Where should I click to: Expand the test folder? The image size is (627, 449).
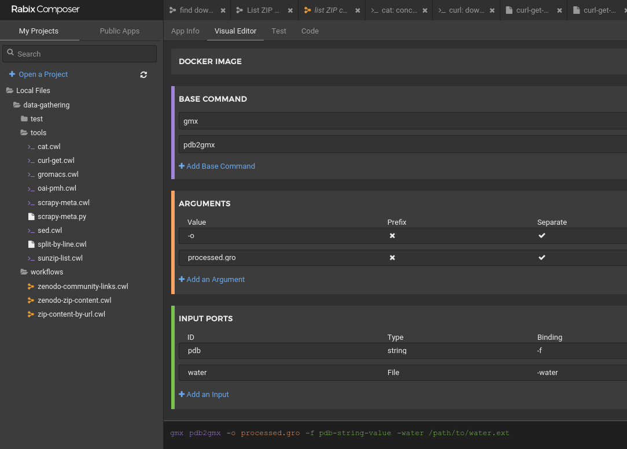24,118
